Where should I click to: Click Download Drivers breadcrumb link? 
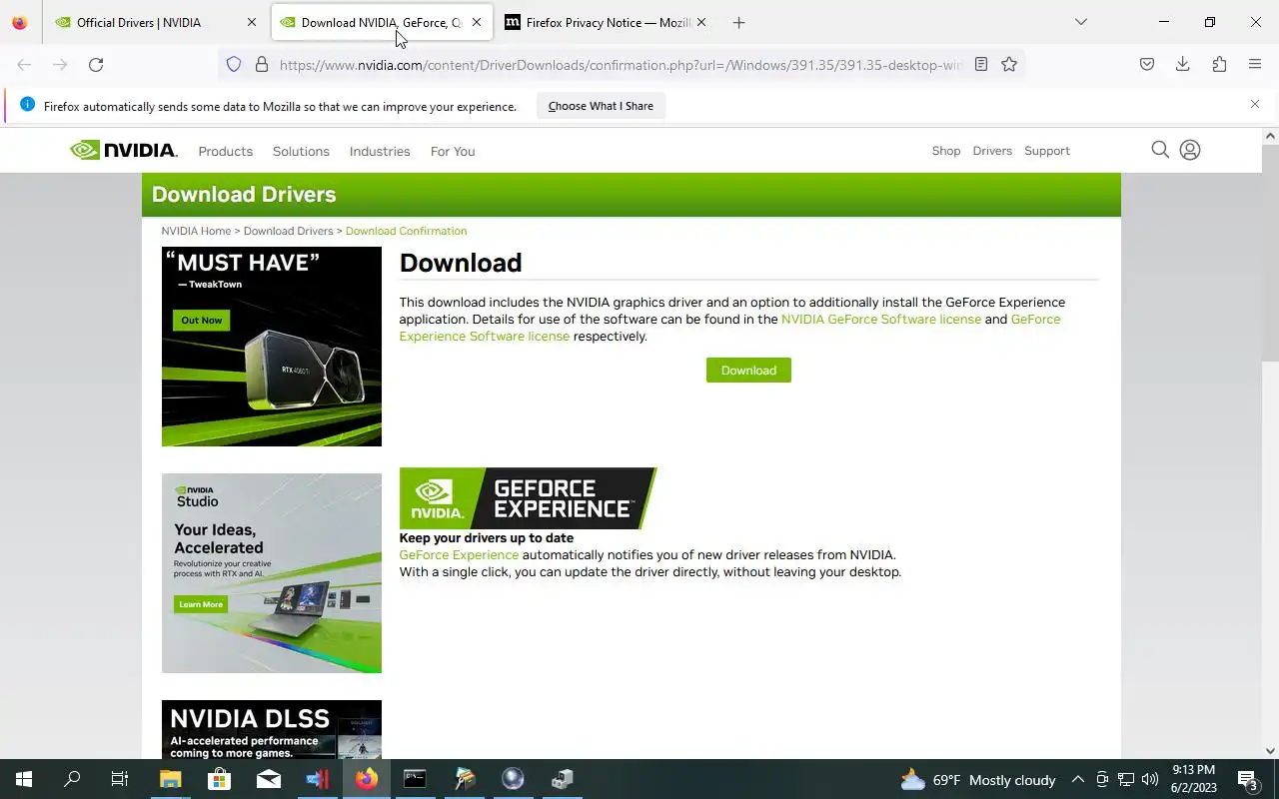pyautogui.click(x=288, y=231)
